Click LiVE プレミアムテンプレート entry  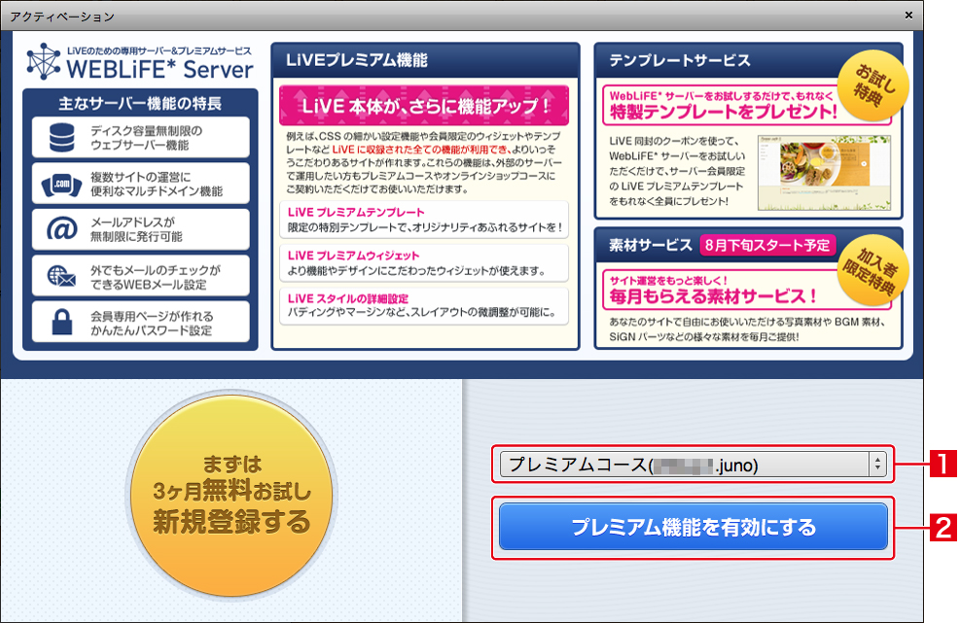pos(424,220)
